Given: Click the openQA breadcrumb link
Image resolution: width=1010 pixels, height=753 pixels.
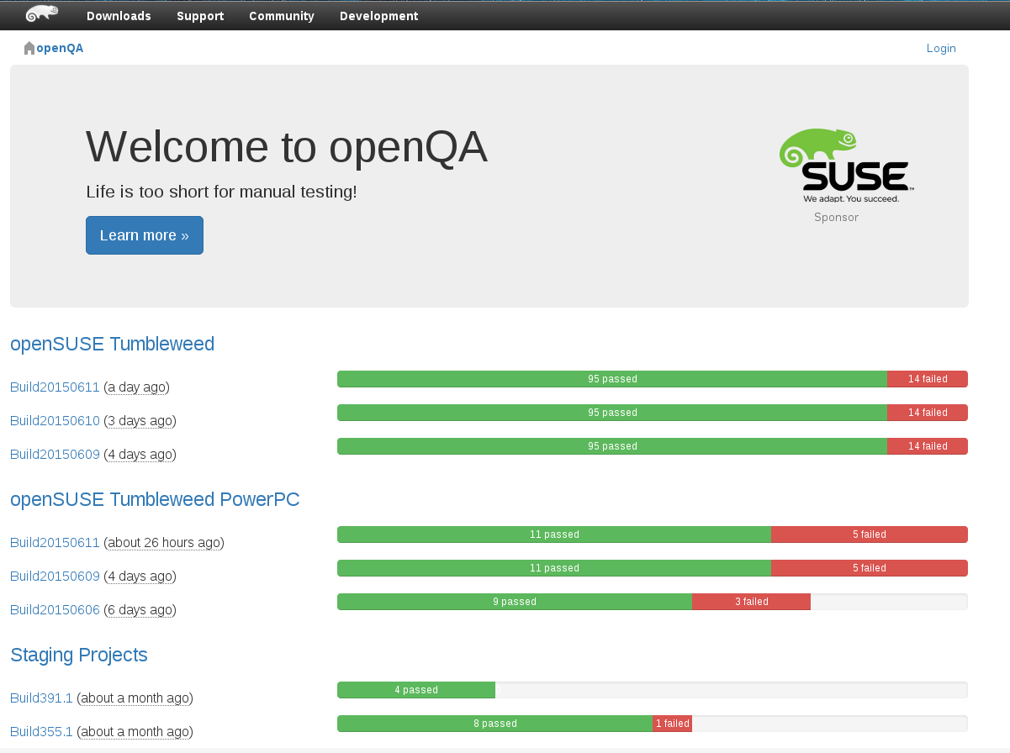Looking at the screenshot, I should coord(60,48).
